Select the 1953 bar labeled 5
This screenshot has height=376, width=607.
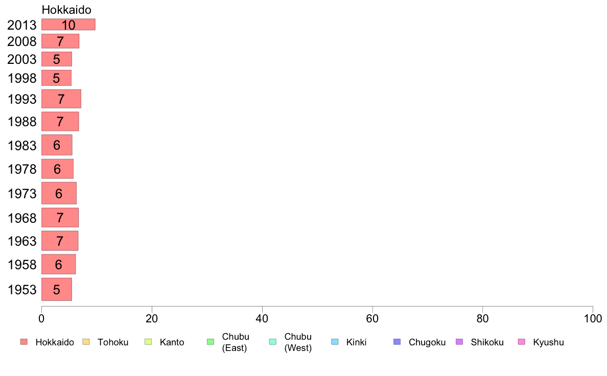pyautogui.click(x=57, y=289)
